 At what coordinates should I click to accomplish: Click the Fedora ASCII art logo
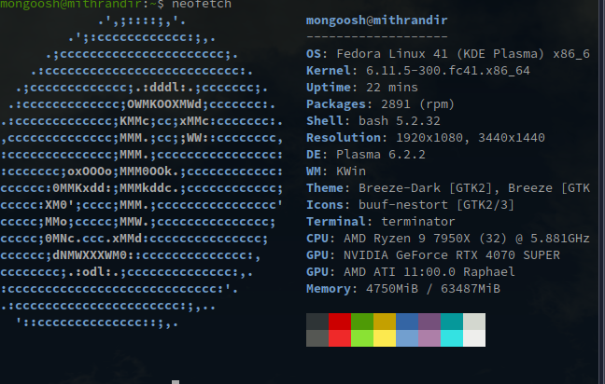click(142, 171)
